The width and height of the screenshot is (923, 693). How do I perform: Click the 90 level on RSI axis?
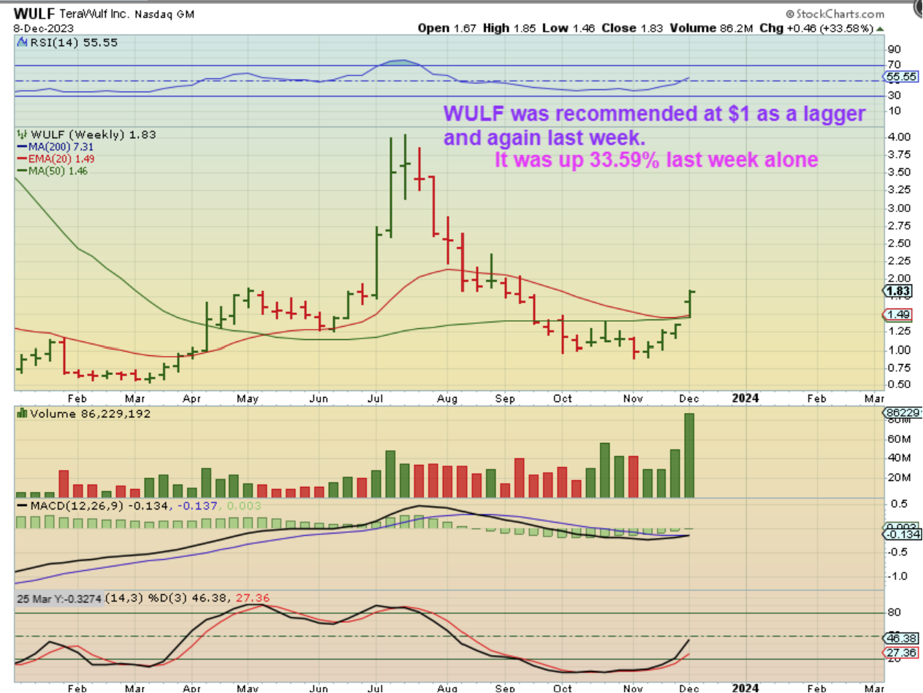click(893, 49)
